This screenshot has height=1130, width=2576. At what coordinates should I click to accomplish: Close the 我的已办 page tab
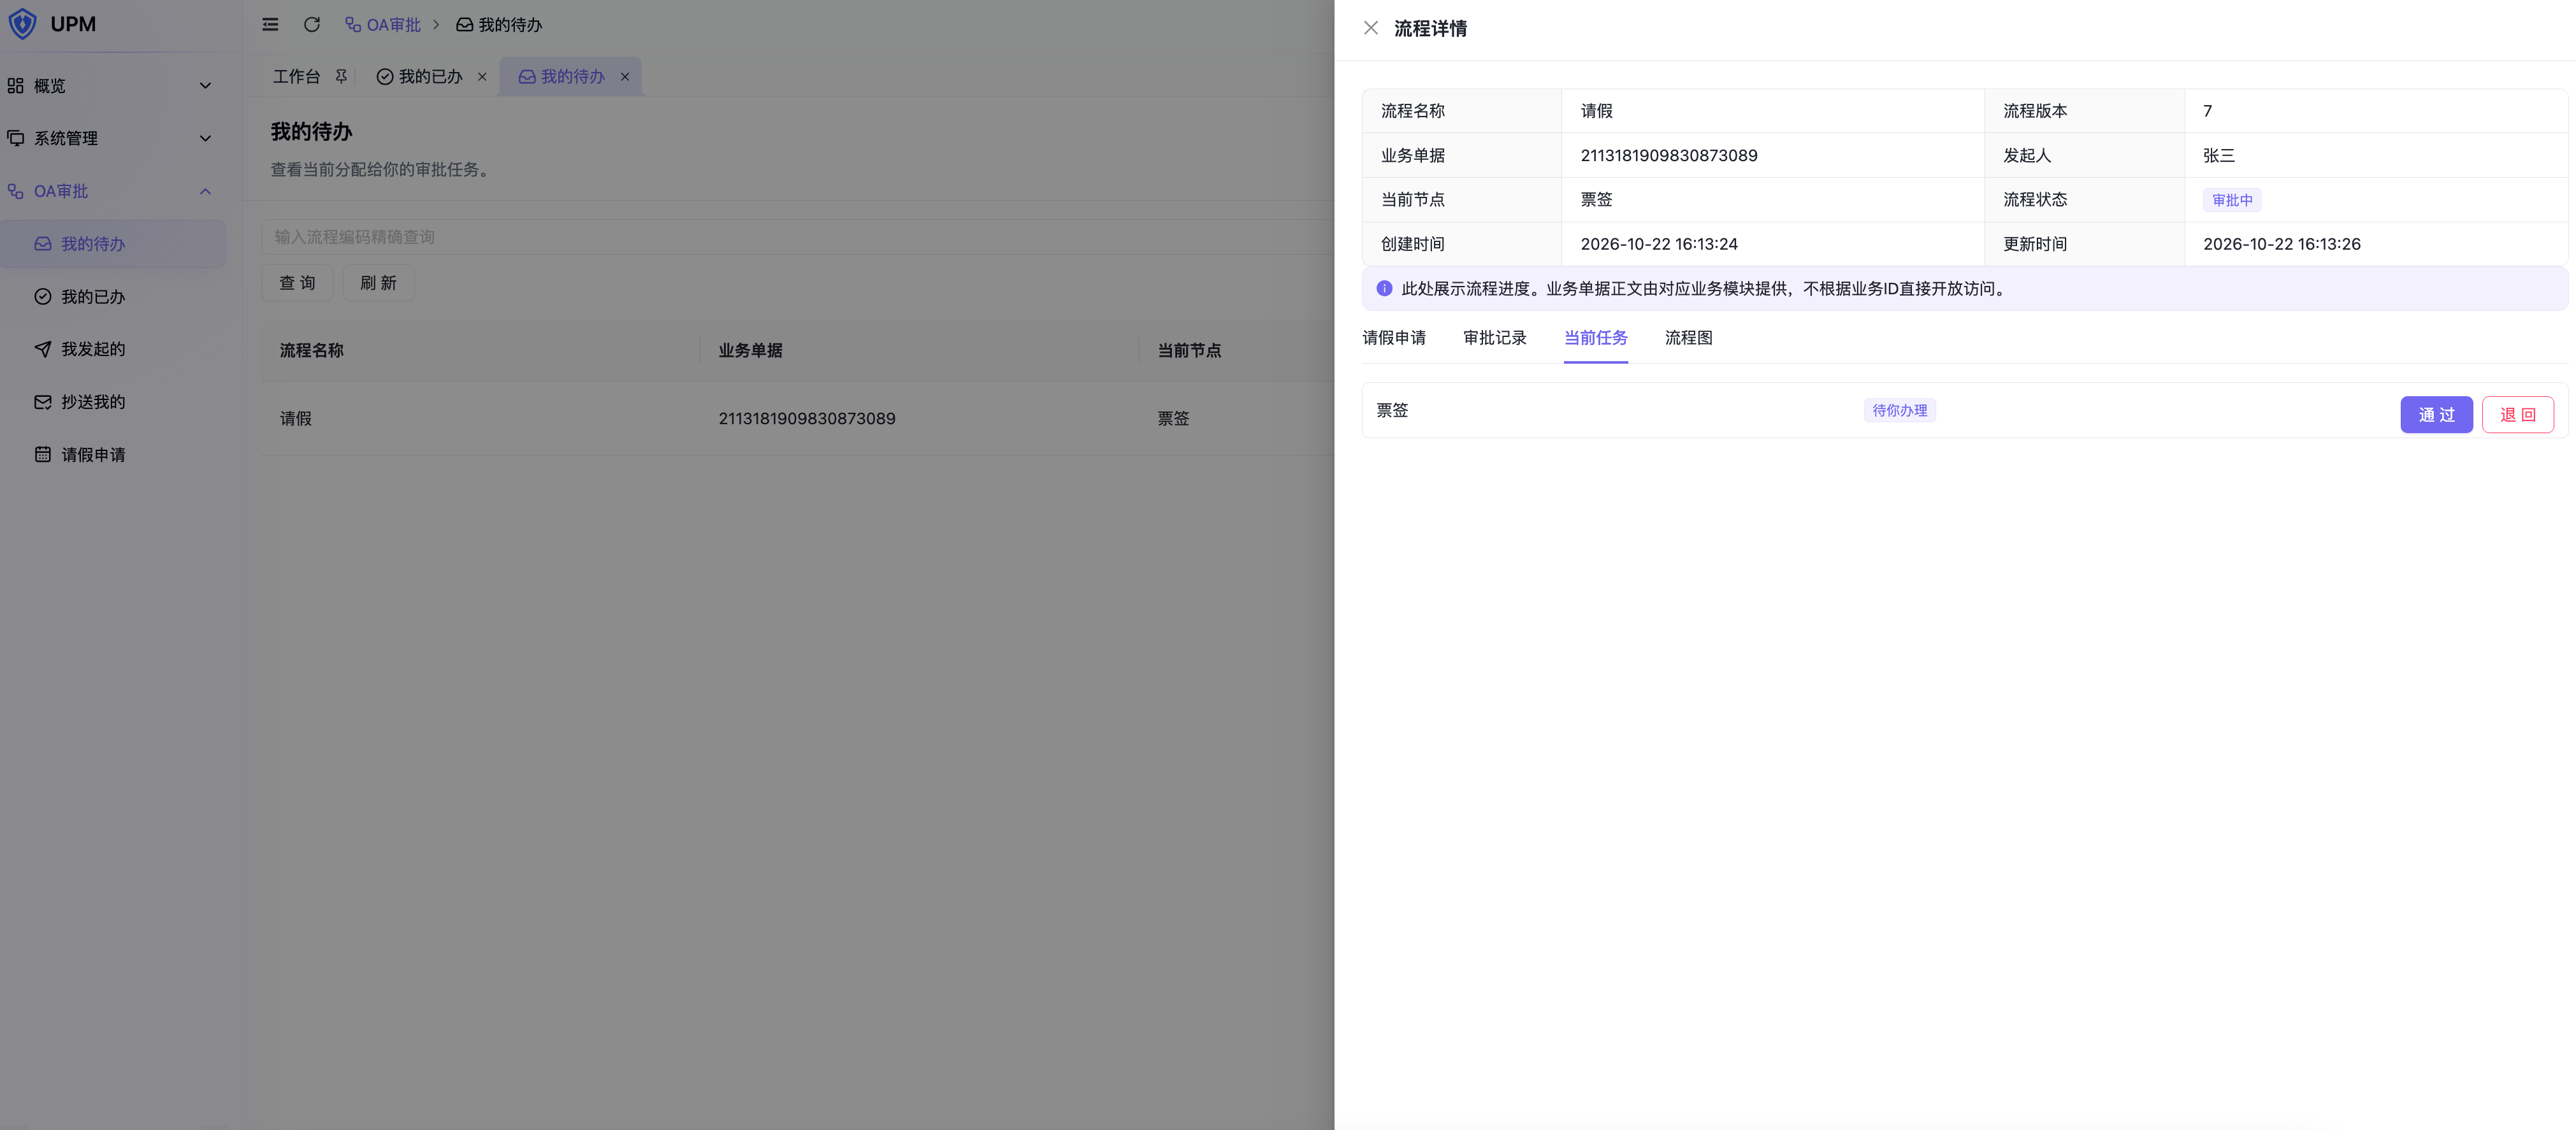coord(482,77)
